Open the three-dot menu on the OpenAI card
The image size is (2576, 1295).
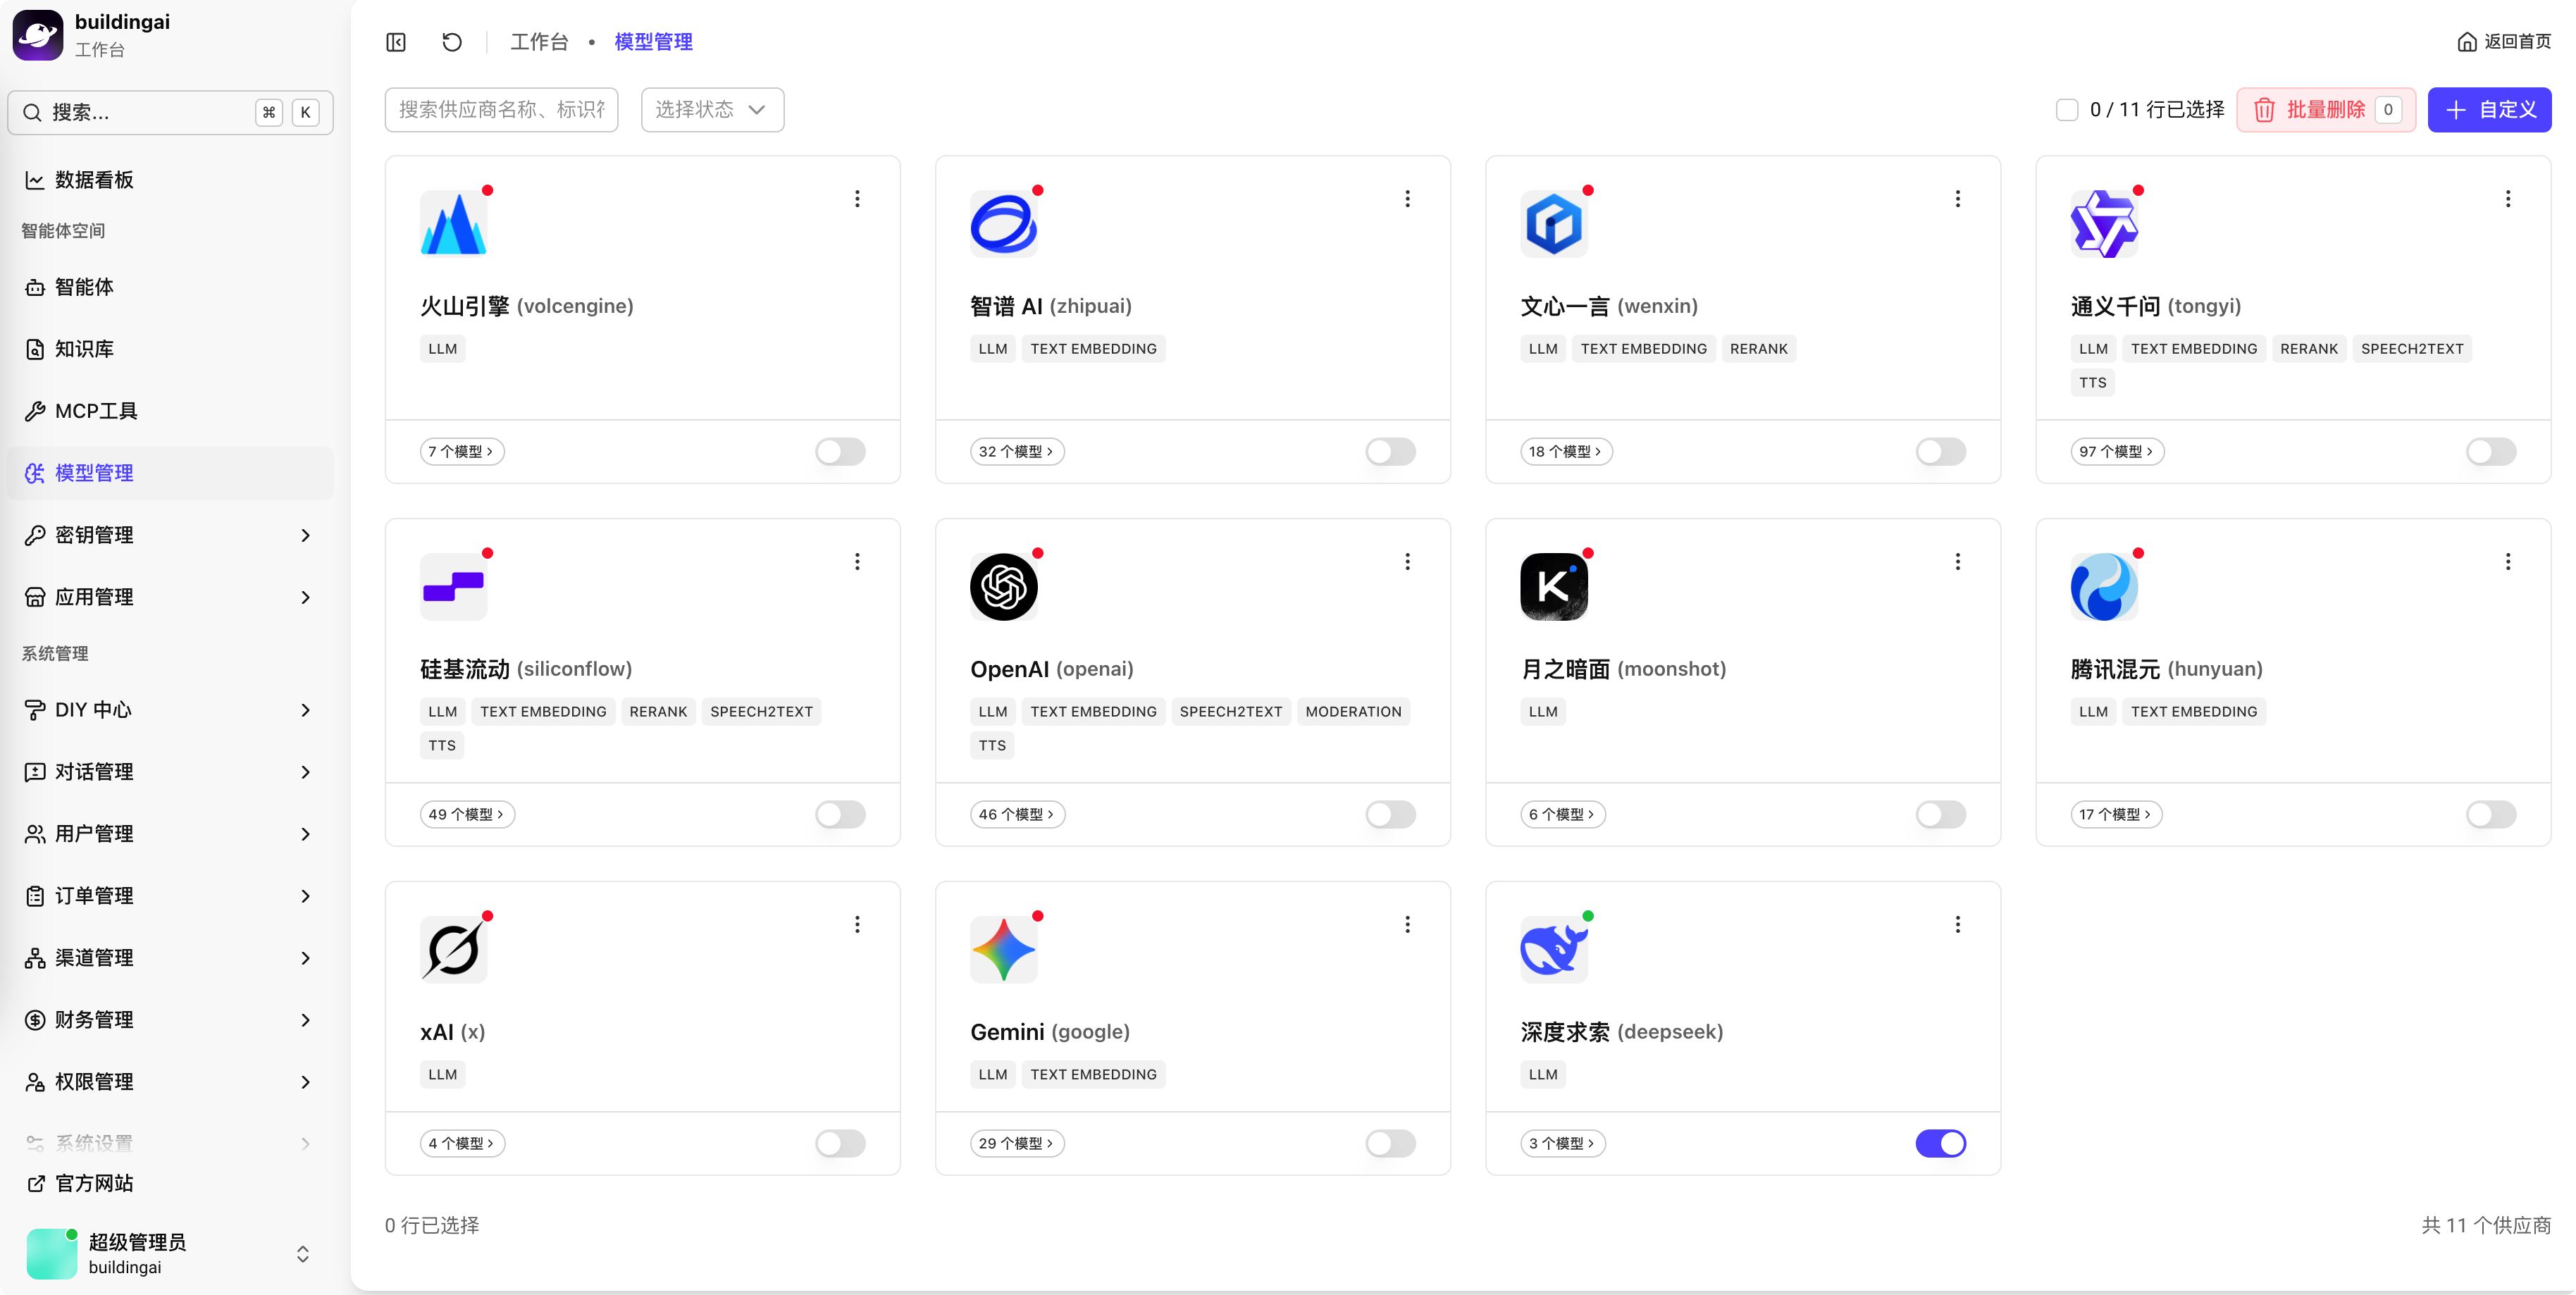[x=1407, y=562]
